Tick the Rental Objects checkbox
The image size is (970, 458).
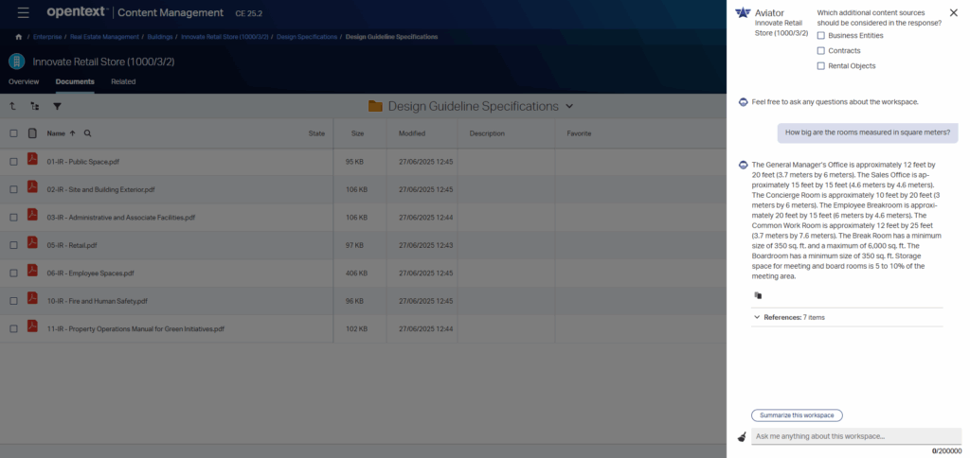821,65
